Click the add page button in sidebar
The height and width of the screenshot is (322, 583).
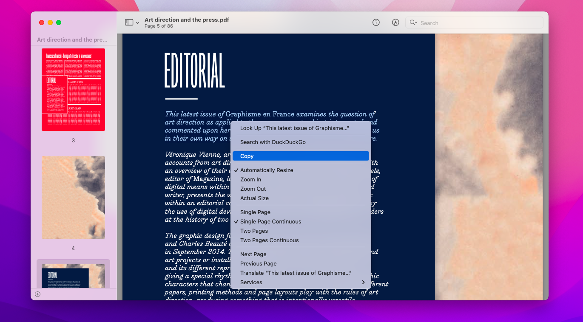tap(37, 294)
